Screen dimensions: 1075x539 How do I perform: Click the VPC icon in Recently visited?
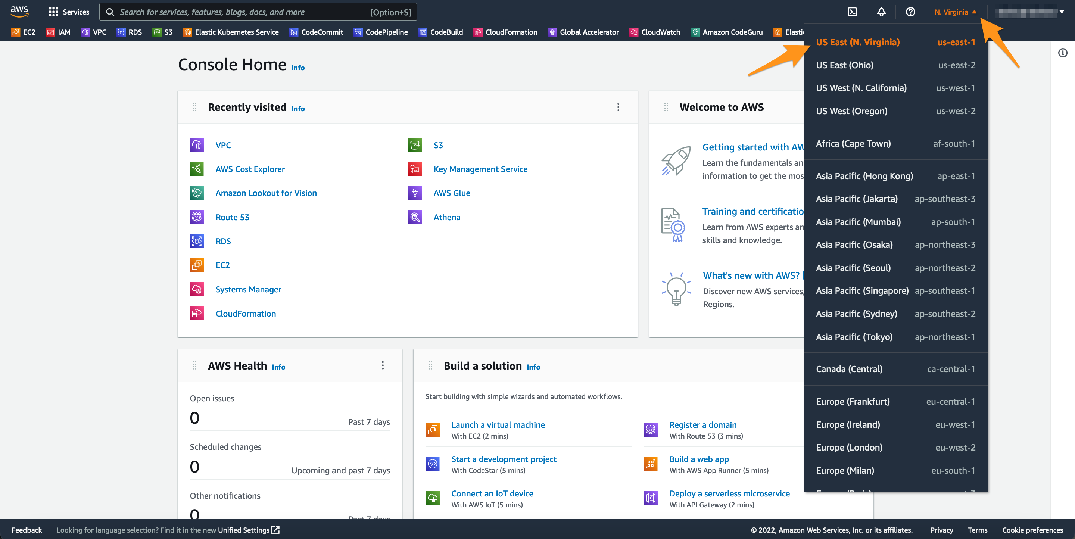[x=197, y=145]
